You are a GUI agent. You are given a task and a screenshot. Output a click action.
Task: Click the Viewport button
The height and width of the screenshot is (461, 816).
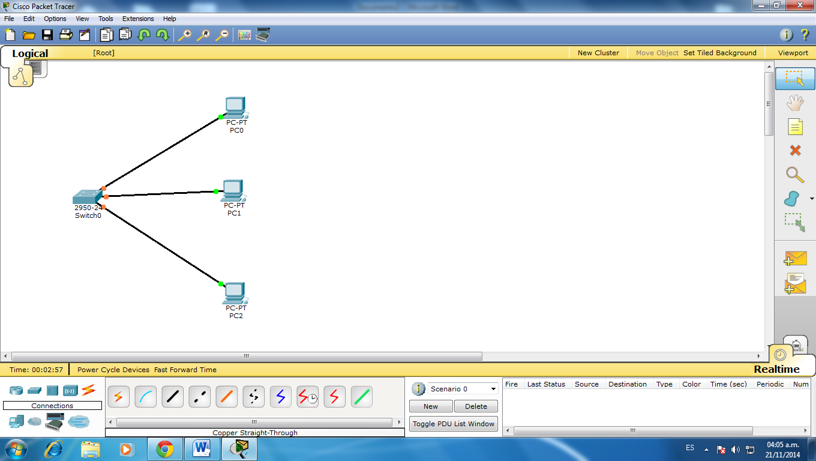click(x=793, y=53)
